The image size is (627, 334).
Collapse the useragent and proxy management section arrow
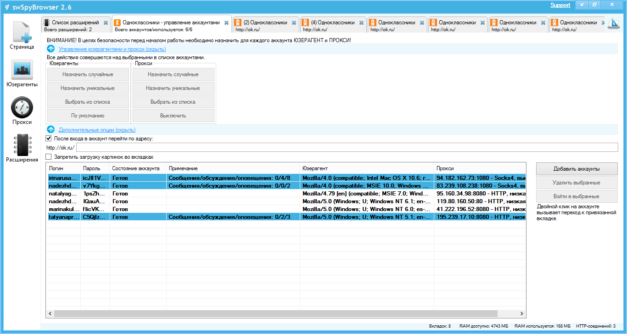coord(51,49)
